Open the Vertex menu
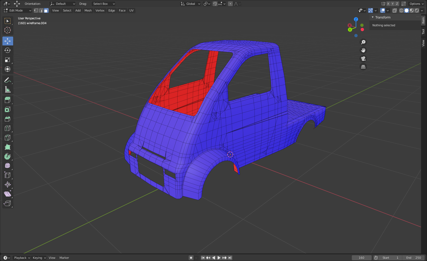The image size is (427, 261). click(100, 10)
